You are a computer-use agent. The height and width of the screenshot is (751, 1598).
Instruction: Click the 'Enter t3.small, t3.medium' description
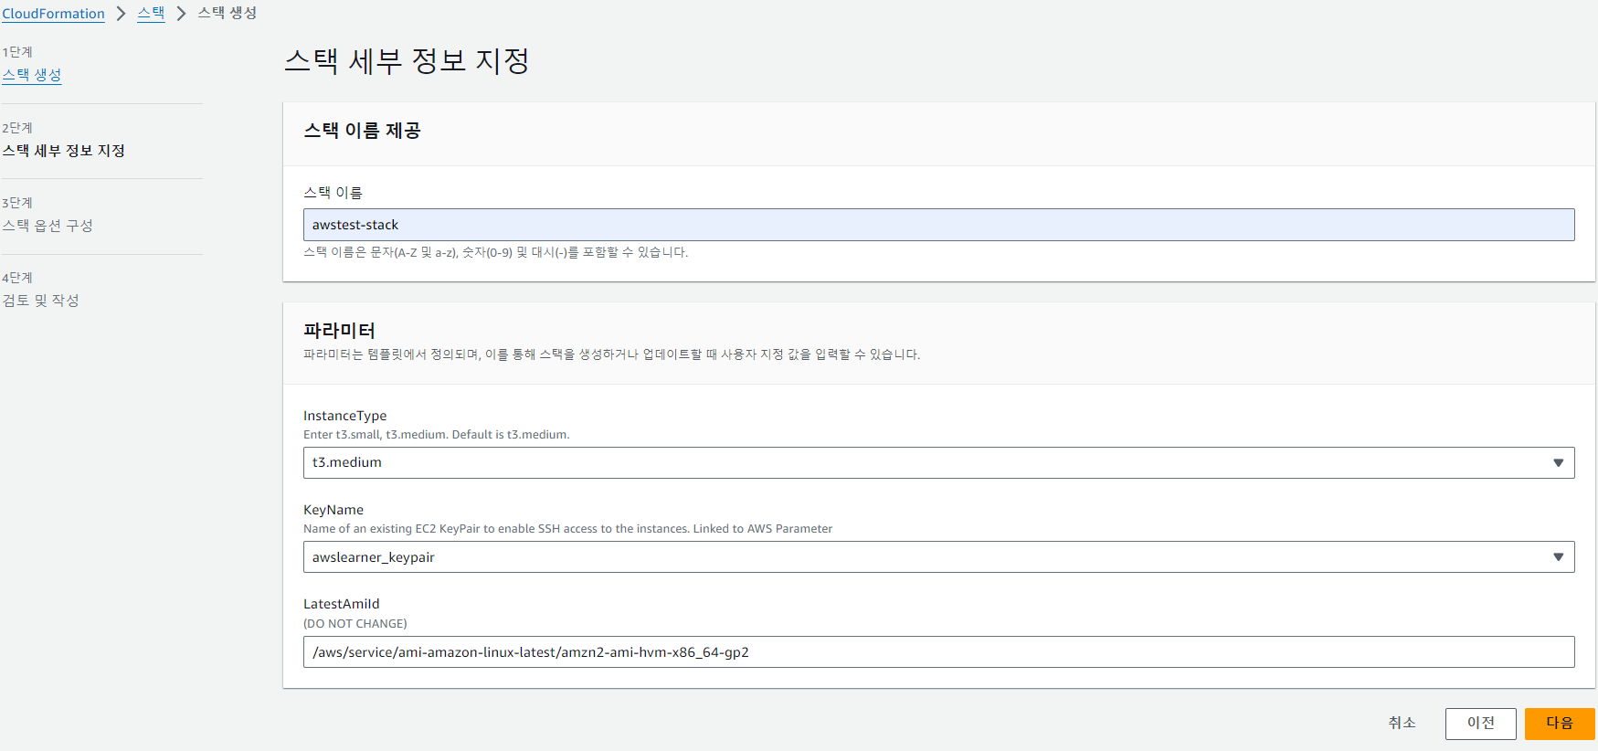[437, 435]
